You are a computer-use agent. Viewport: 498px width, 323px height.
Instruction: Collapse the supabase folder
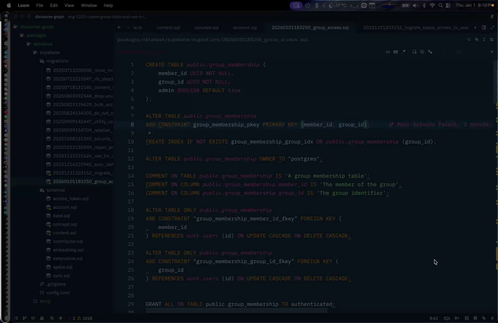tap(49, 52)
